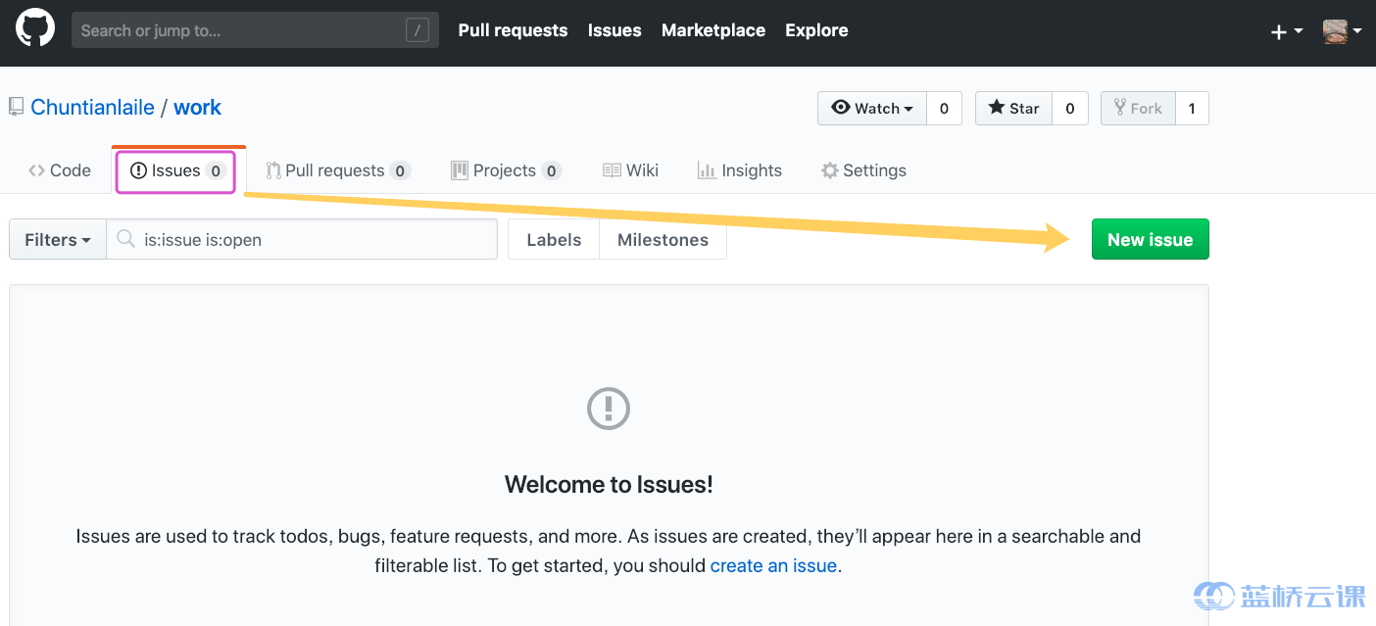Click the Fork button
The height and width of the screenshot is (626, 1376).
tap(1138, 109)
